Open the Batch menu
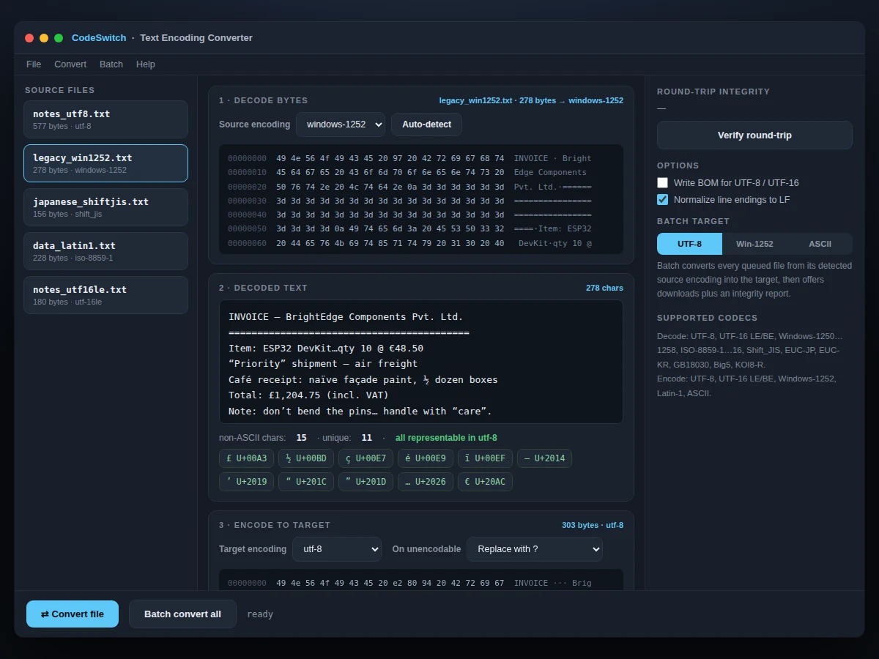The height and width of the screenshot is (659, 879). pyautogui.click(x=111, y=64)
